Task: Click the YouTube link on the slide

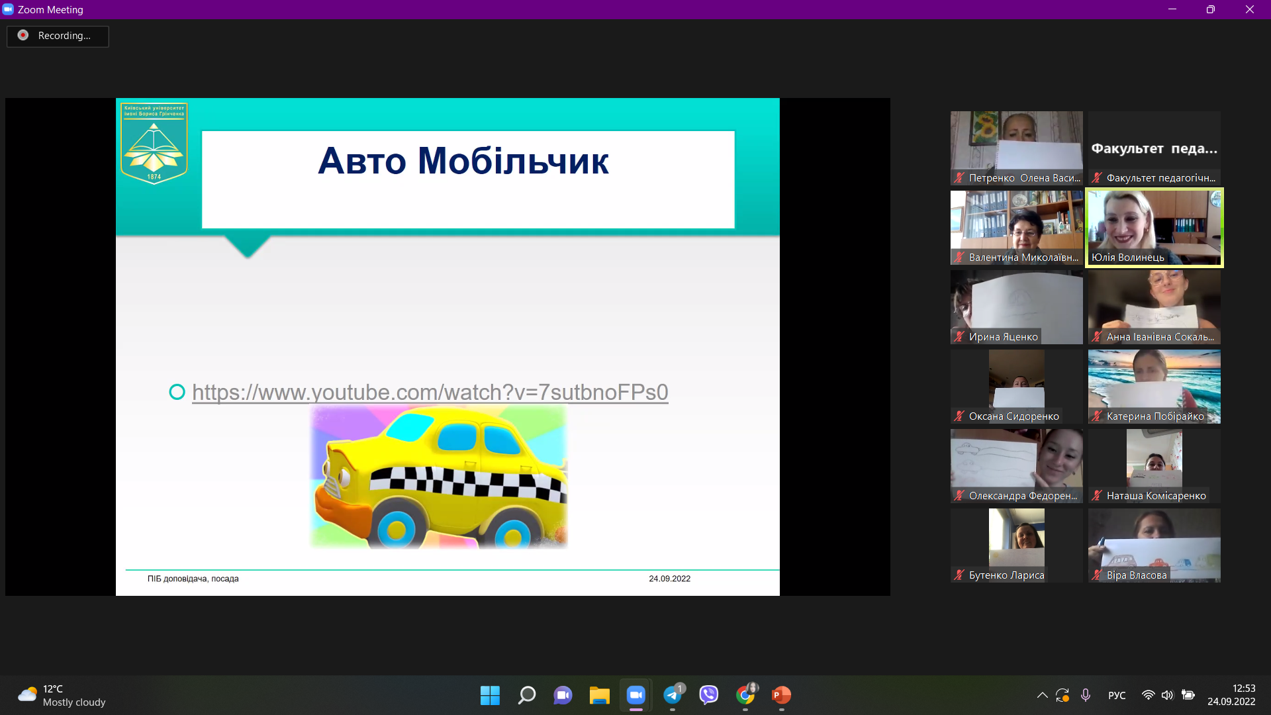Action: (x=430, y=392)
